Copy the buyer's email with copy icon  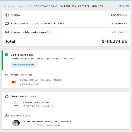coord(59,125)
